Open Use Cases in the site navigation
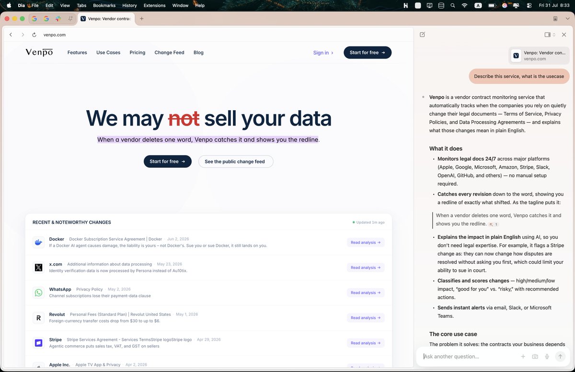575x372 pixels. [108, 53]
